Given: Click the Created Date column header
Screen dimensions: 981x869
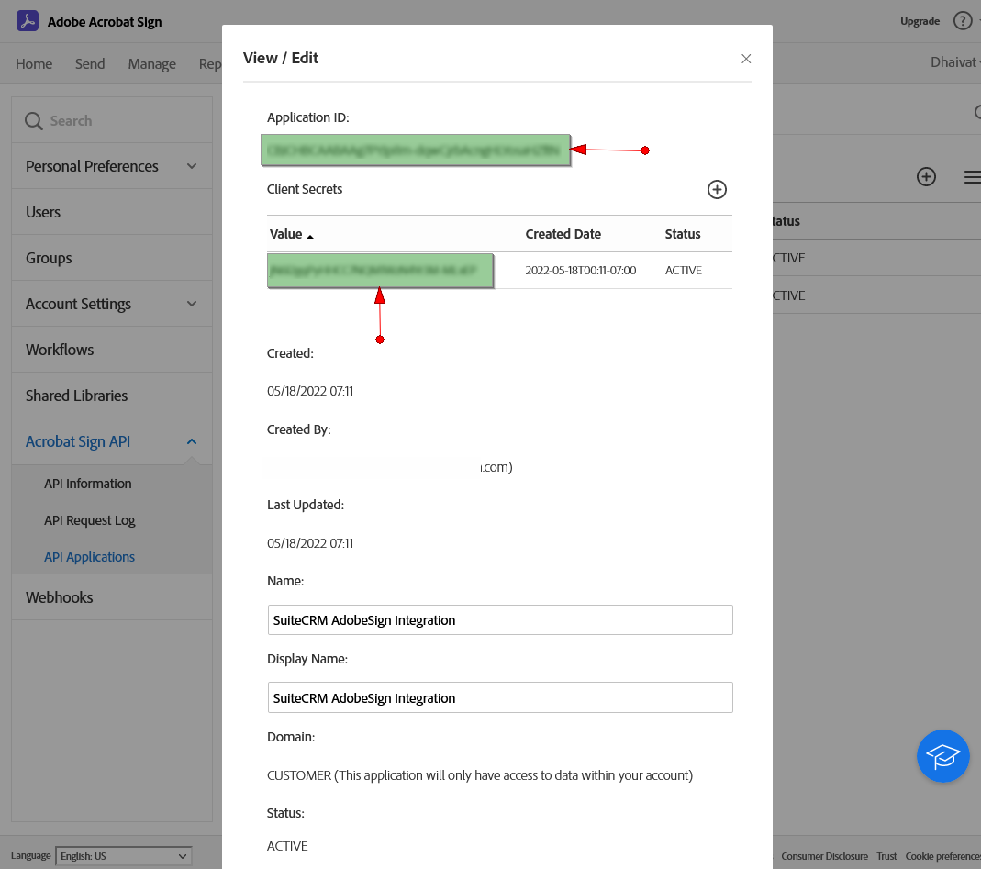Looking at the screenshot, I should coord(563,234).
